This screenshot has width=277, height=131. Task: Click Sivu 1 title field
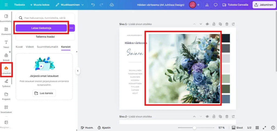coord(140,24)
